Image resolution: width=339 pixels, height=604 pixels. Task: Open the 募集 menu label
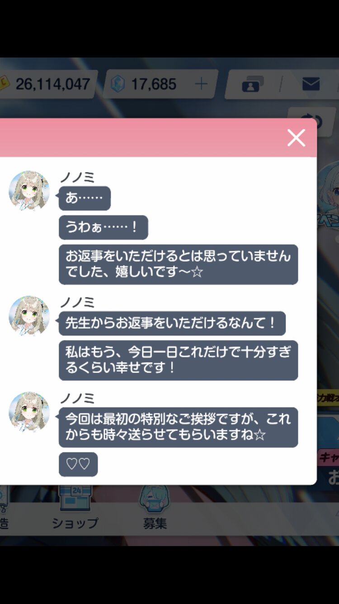point(155,523)
